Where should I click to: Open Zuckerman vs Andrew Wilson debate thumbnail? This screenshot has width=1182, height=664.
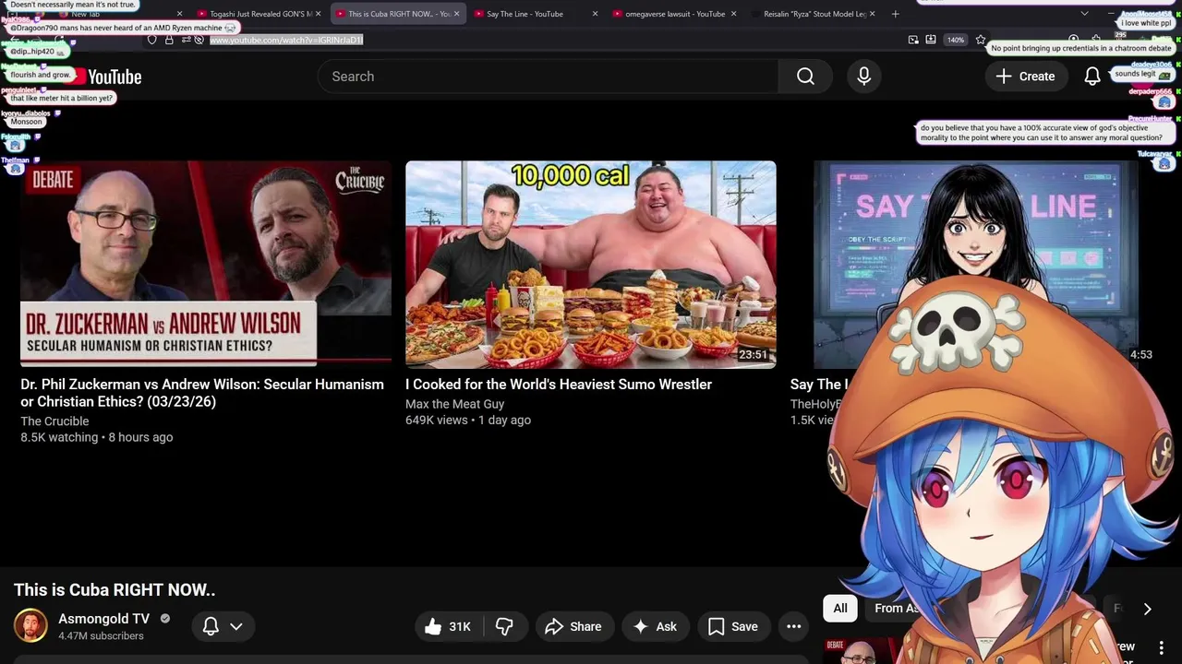coord(206,264)
